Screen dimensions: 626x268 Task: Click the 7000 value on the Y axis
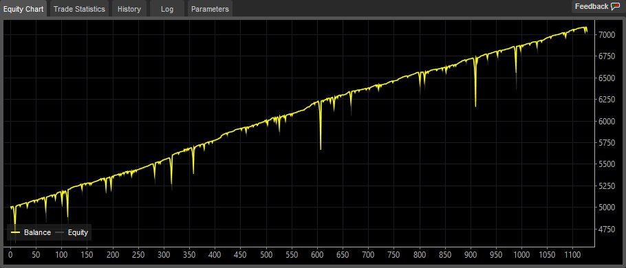coord(607,35)
